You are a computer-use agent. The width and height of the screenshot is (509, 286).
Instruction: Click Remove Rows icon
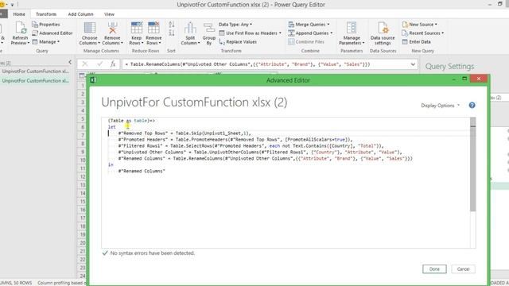[x=153, y=28]
